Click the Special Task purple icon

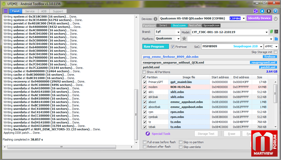148,133
